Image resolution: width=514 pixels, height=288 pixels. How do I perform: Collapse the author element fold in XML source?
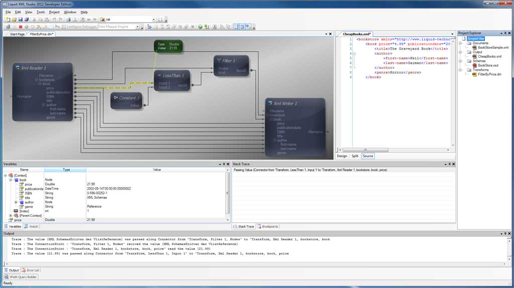(354, 53)
